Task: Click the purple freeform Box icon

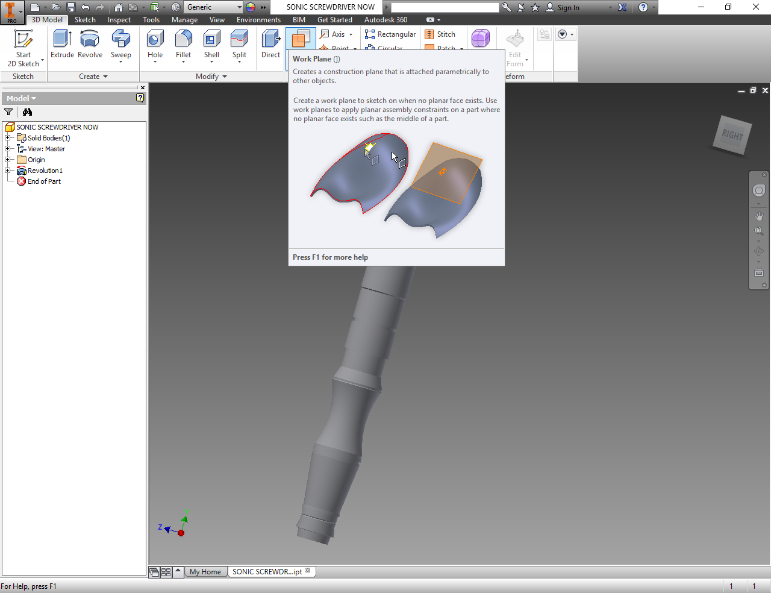Action: click(x=480, y=38)
